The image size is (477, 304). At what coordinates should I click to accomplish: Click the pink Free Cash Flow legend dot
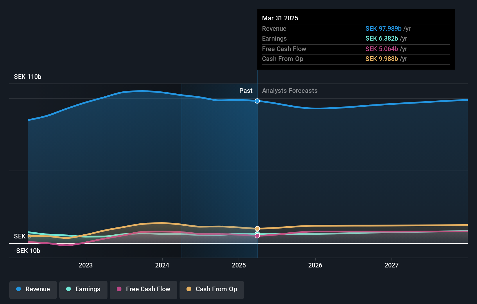click(119, 289)
